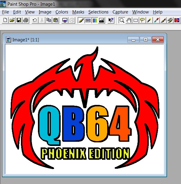181x184 pixels.
Task: Maximize the Image1 child window
Action: 145,40
